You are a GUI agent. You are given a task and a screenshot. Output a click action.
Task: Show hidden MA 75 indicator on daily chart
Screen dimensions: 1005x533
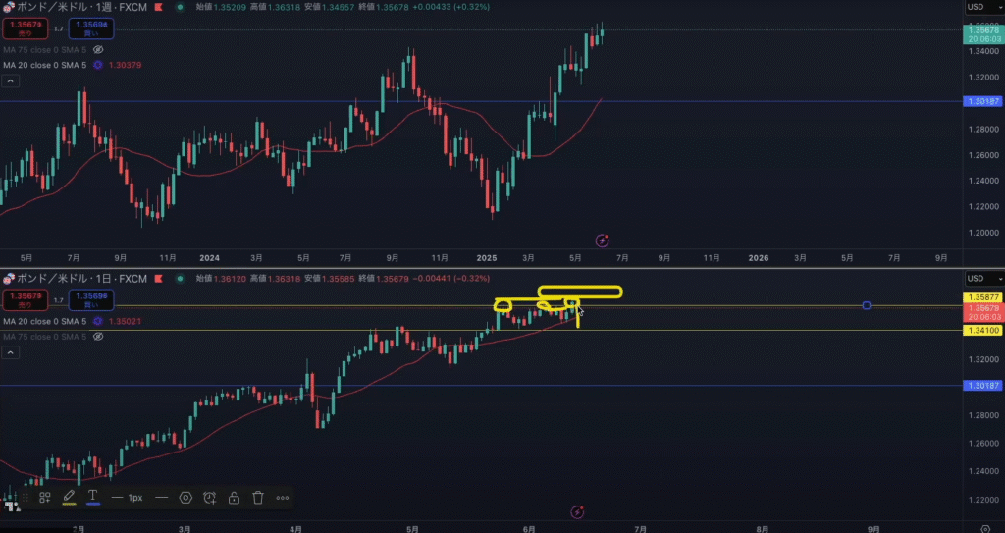98,336
